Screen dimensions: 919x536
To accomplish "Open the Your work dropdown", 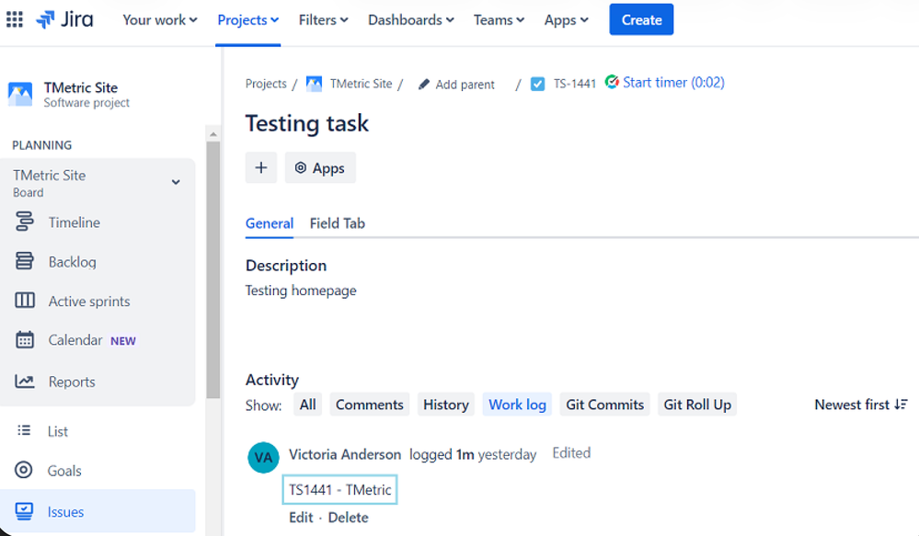I will coord(159,20).
